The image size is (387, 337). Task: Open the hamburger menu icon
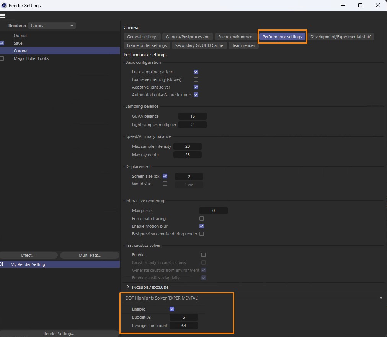(x=3, y=16)
